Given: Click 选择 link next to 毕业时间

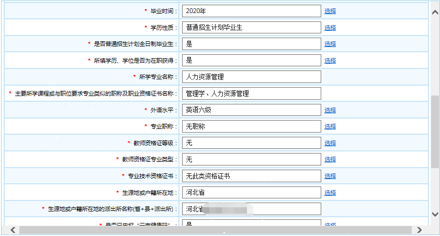Looking at the screenshot, I should point(330,11).
